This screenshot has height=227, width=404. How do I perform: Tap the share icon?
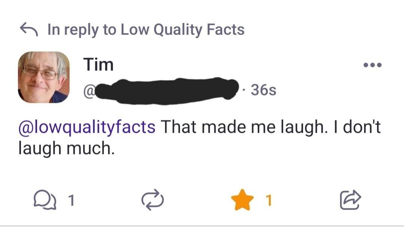[350, 200]
